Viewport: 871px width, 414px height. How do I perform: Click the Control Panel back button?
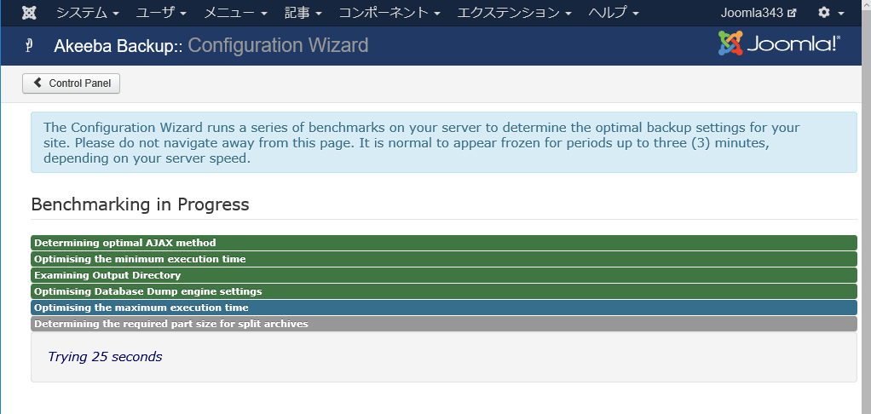point(71,83)
